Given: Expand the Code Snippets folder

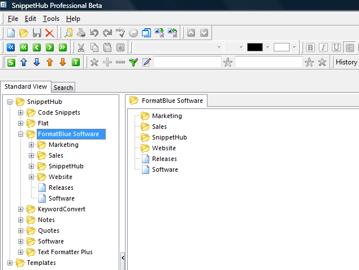Looking at the screenshot, I should pyautogui.click(x=20, y=112).
